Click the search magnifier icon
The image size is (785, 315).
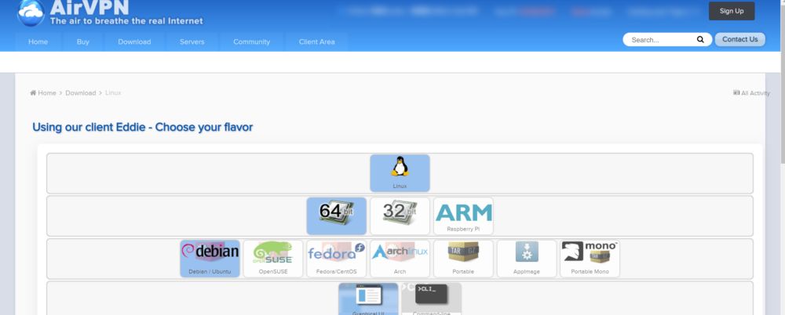click(700, 39)
